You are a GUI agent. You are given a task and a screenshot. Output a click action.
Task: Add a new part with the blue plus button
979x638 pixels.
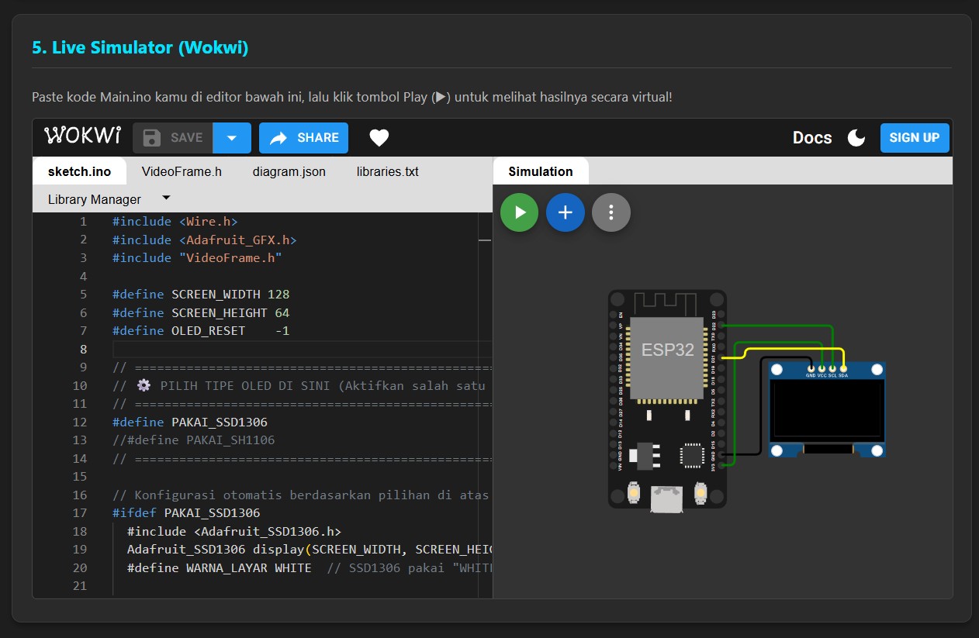[x=566, y=212]
